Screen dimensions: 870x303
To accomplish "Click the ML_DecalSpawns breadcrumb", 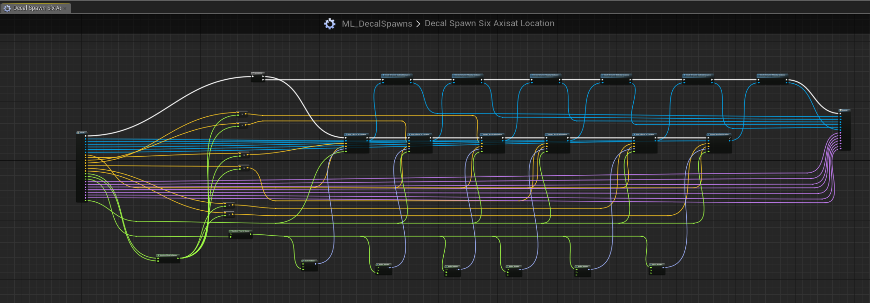I will tap(376, 24).
